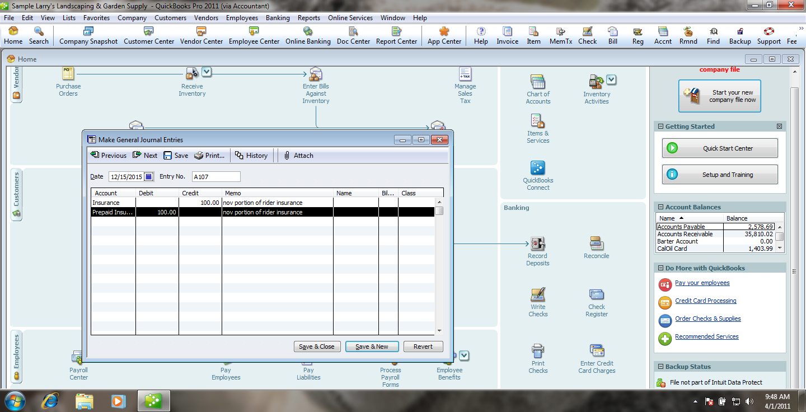Open Home from the icon toolbar

(x=13, y=35)
